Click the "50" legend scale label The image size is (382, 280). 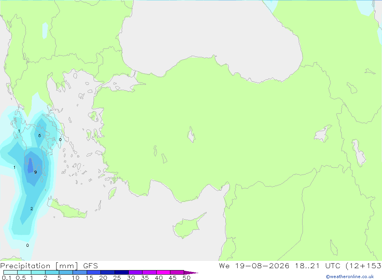[x=186, y=278]
